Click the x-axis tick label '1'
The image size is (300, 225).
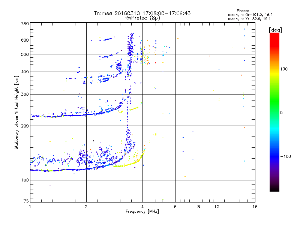point(30,207)
